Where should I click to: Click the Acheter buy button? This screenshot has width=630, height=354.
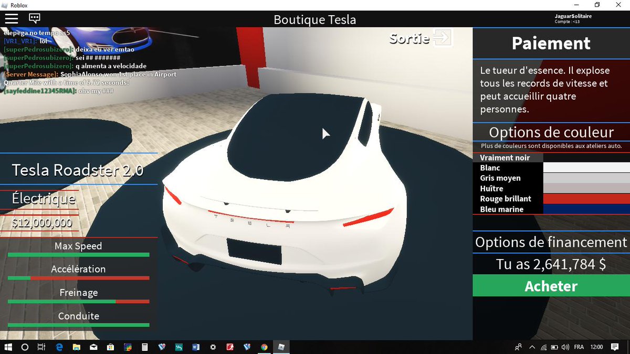click(551, 286)
